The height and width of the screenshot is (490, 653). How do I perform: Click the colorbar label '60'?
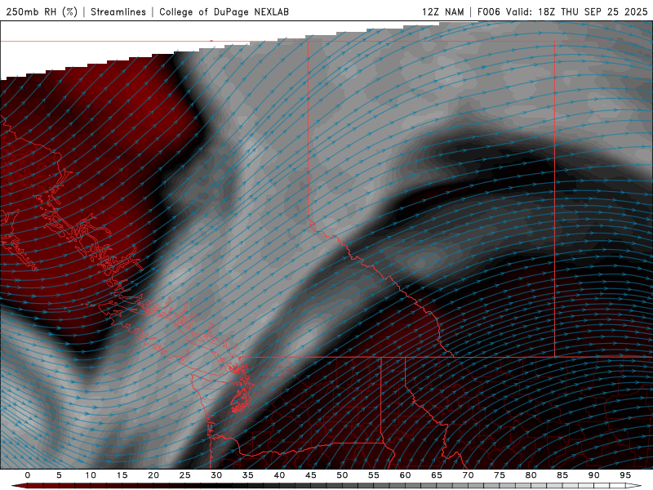click(405, 475)
